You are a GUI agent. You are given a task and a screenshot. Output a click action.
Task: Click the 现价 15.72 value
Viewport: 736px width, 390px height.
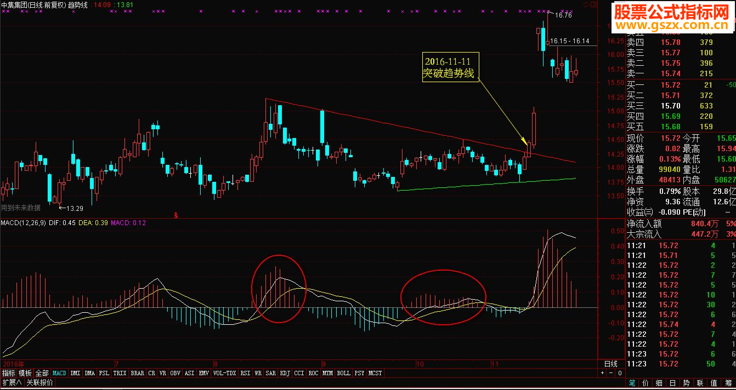coord(670,138)
